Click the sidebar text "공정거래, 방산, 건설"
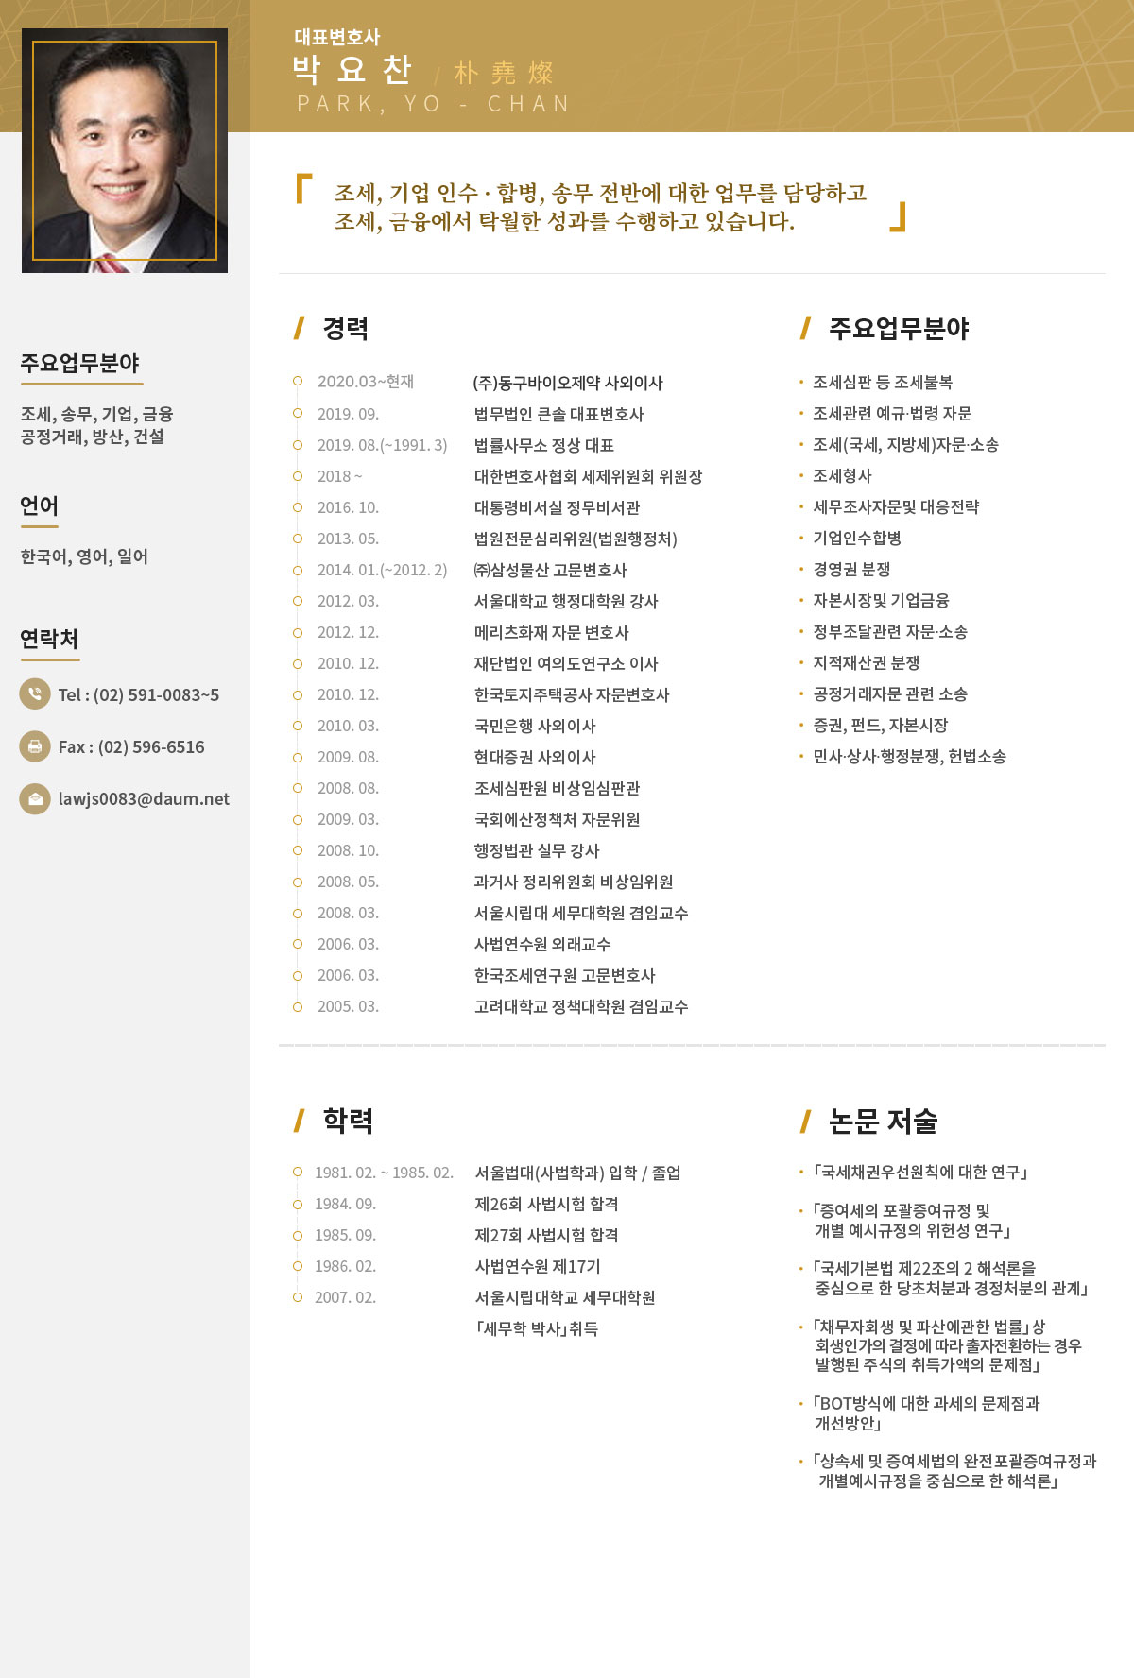 click(93, 437)
